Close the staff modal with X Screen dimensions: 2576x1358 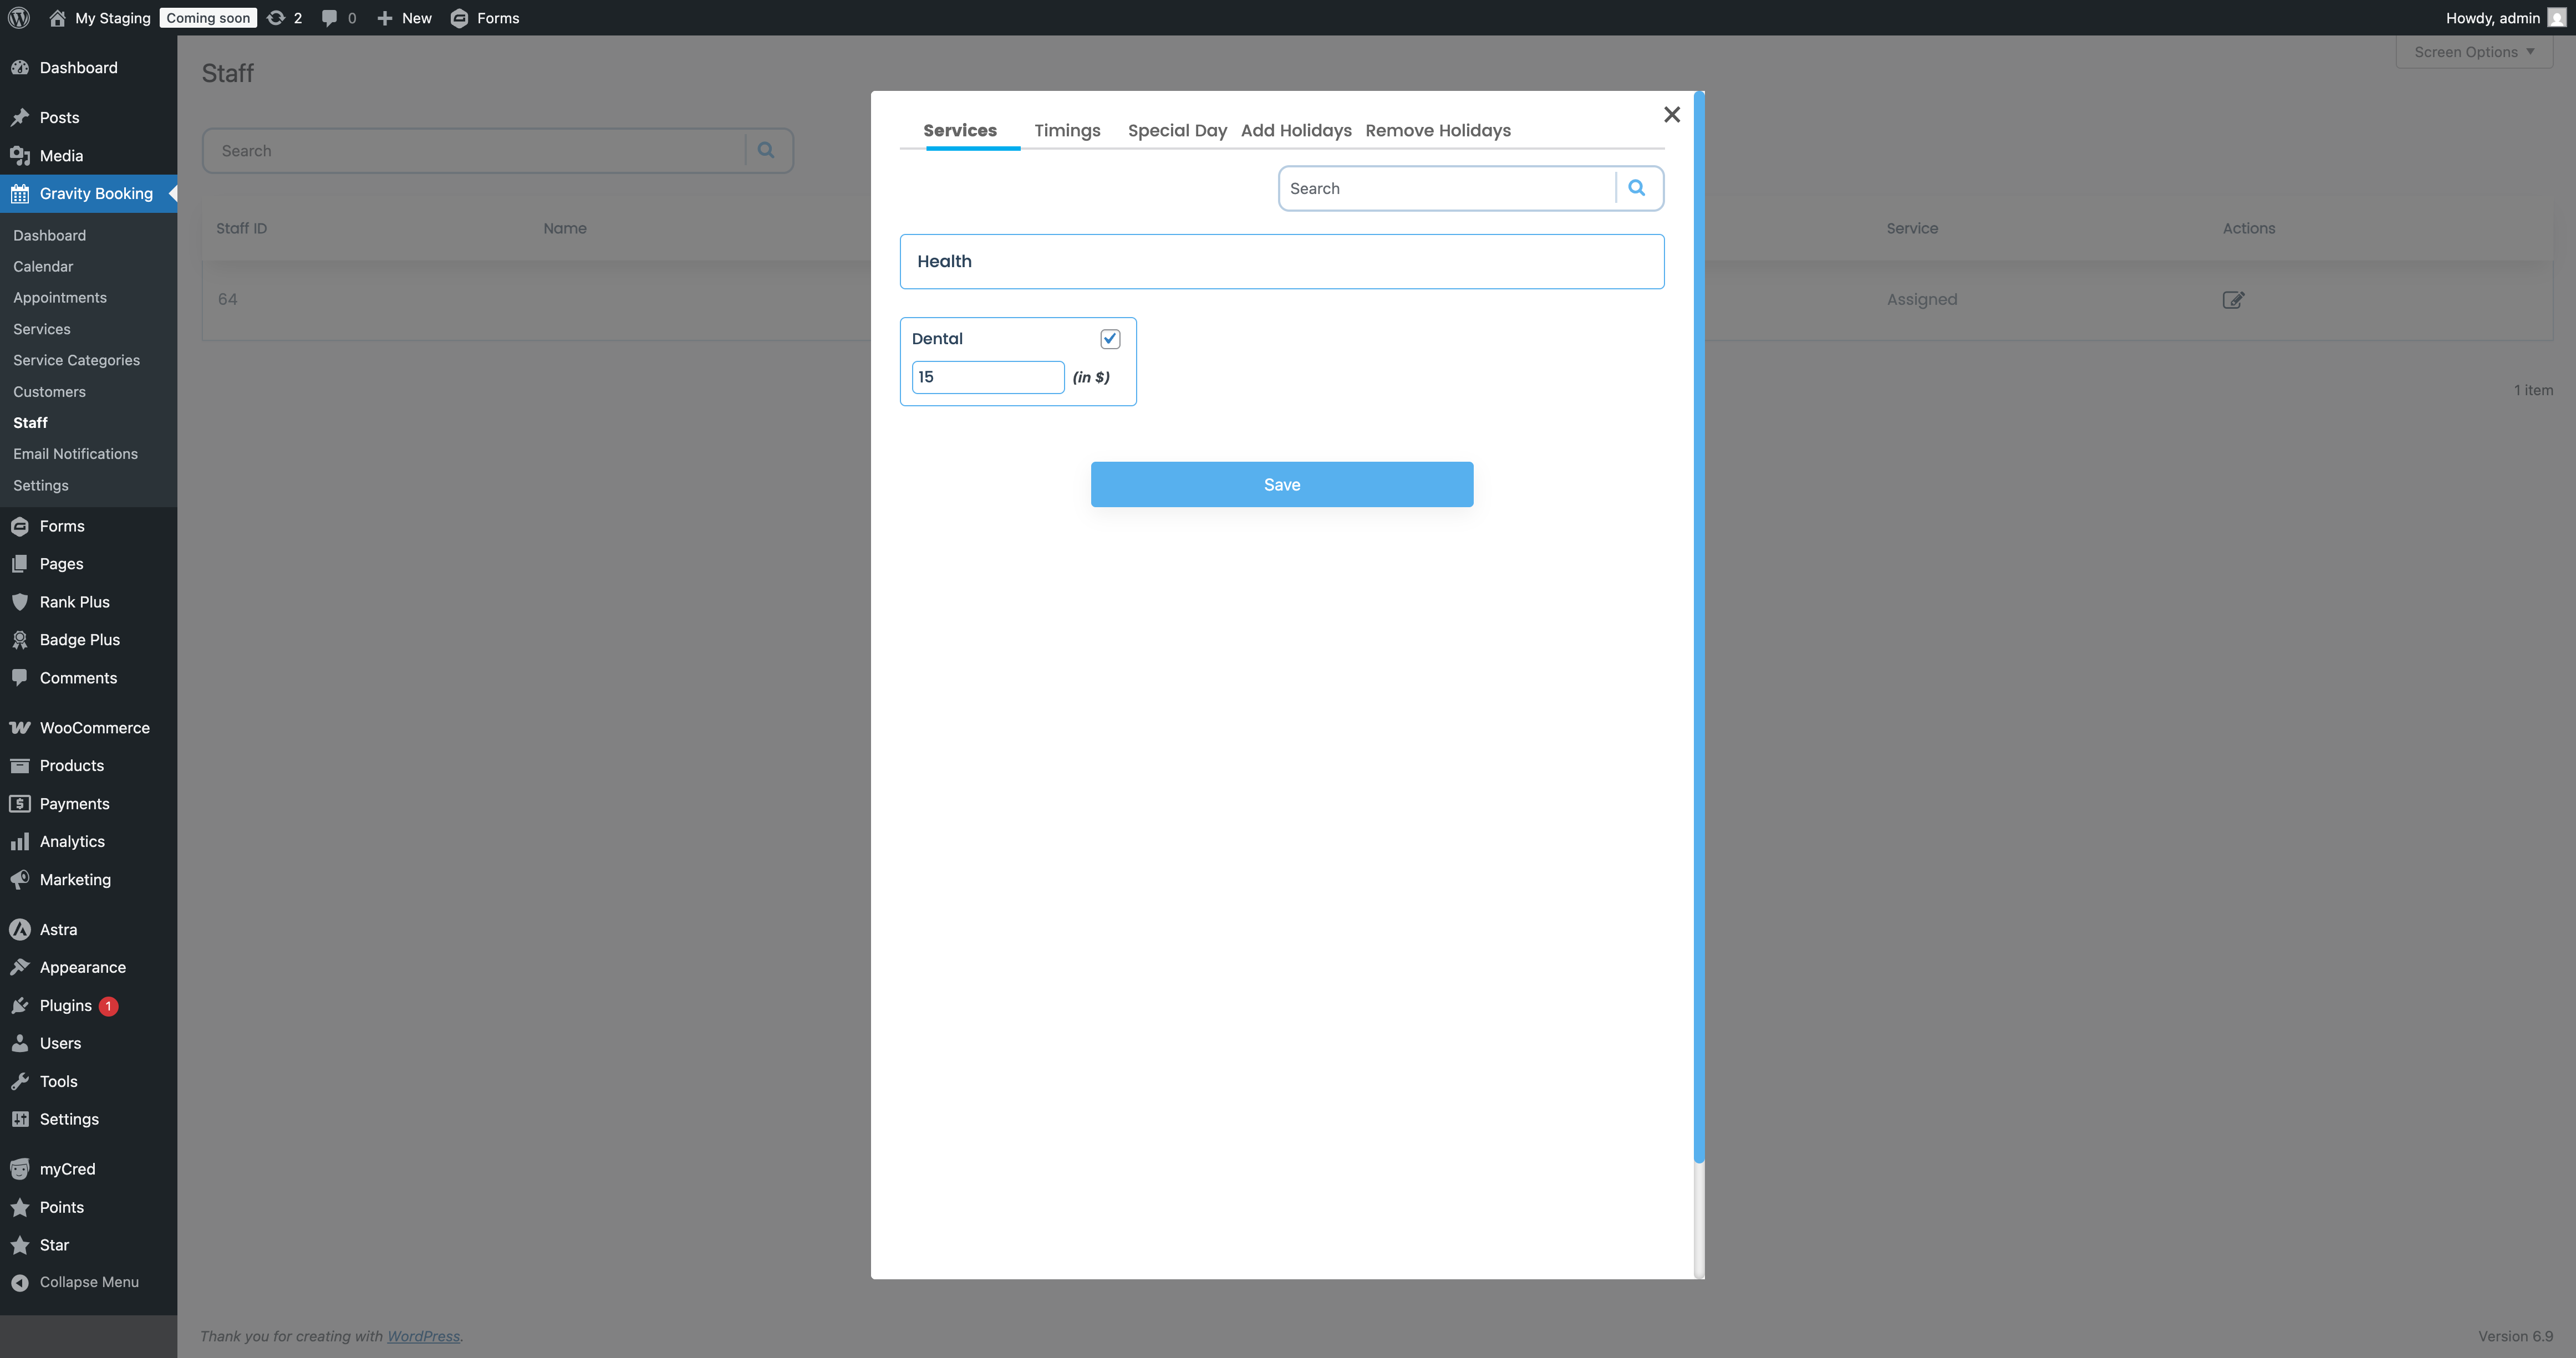coord(1671,115)
